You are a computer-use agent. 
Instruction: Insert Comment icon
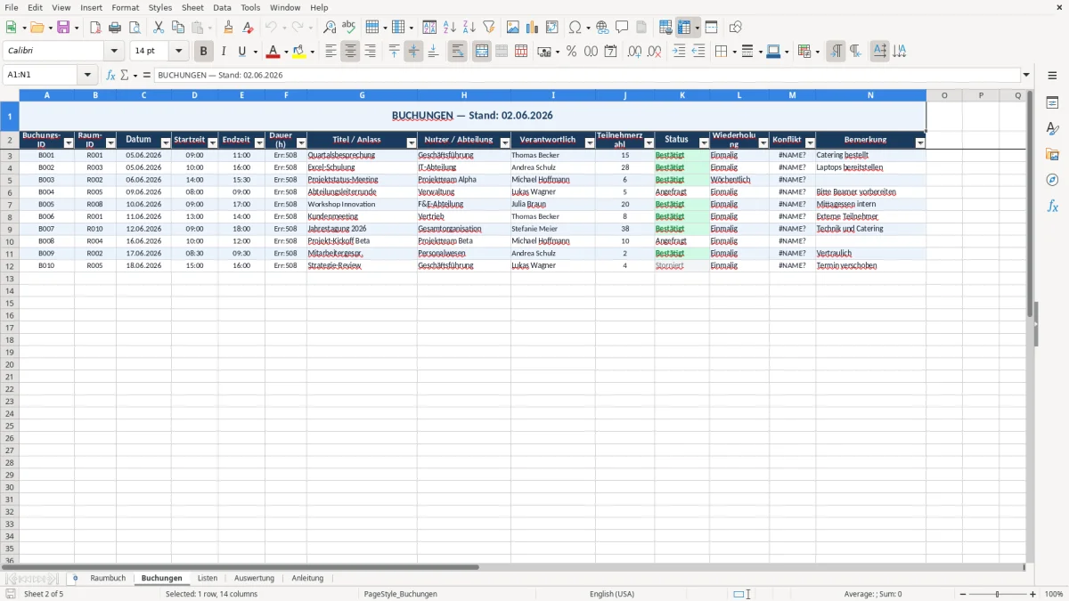[622, 28]
